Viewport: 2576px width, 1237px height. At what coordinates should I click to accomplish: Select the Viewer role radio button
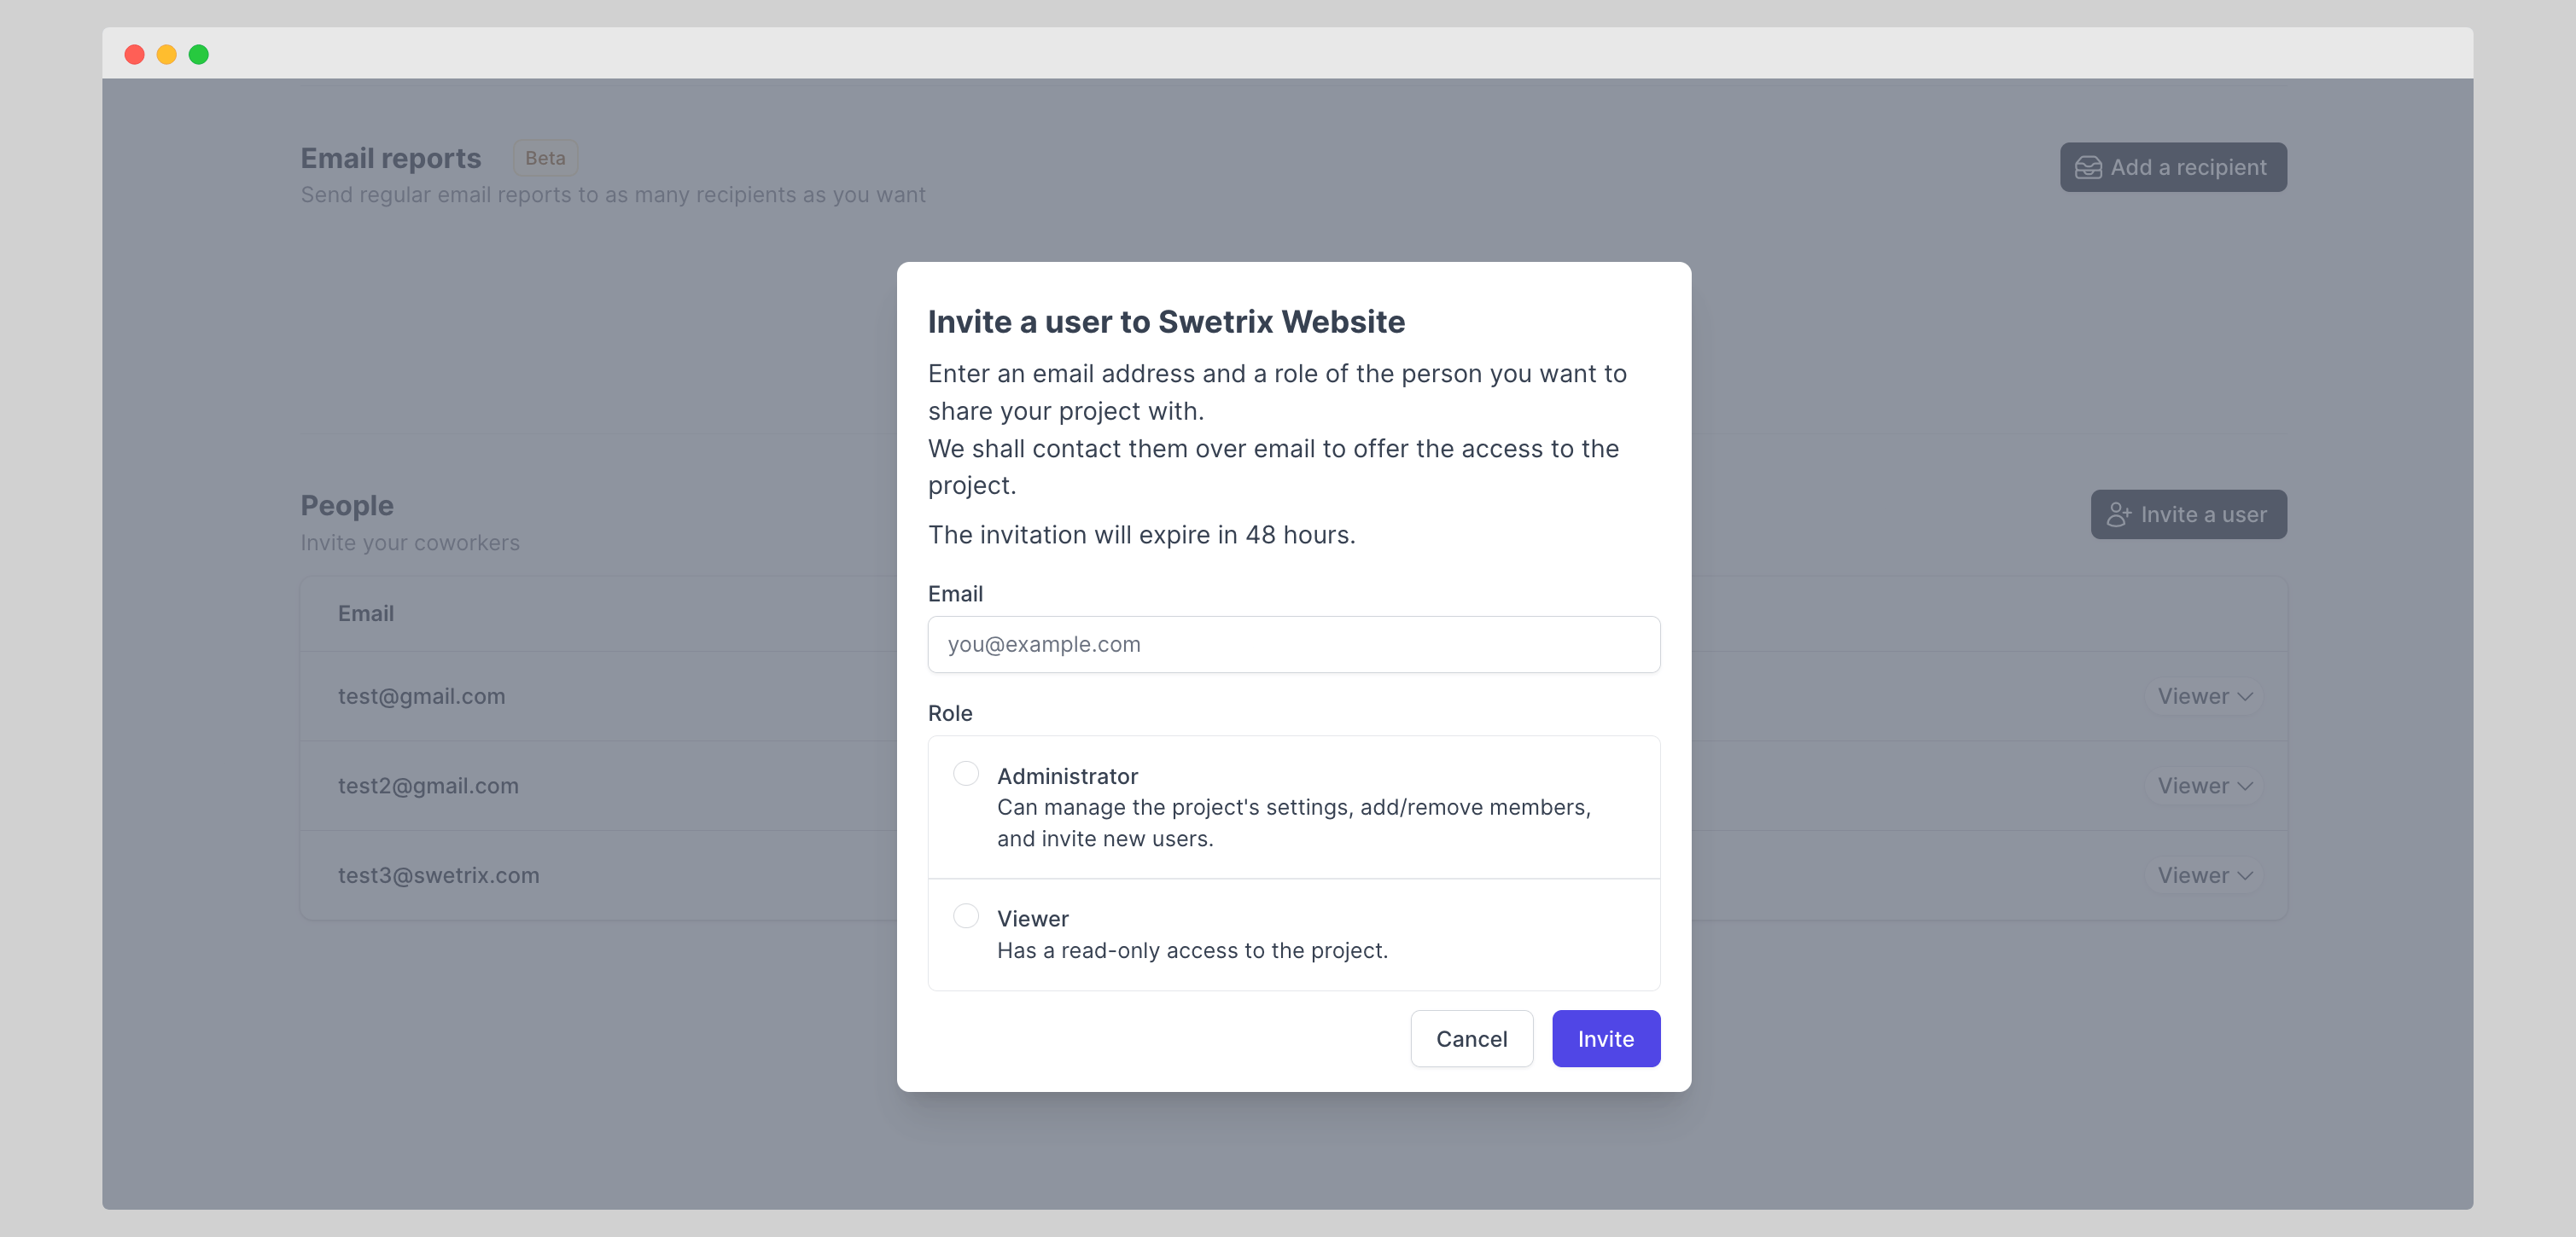965,916
